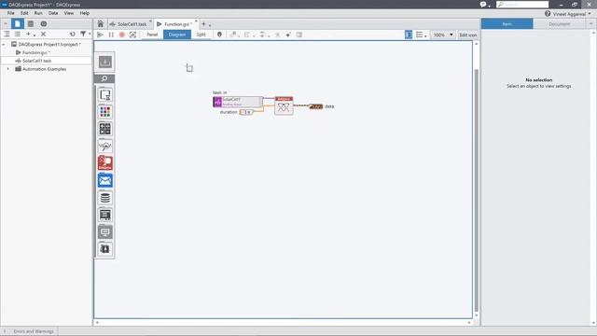The image size is (597, 336).
Task: Toggle the blue context help icon
Action: [409, 35]
